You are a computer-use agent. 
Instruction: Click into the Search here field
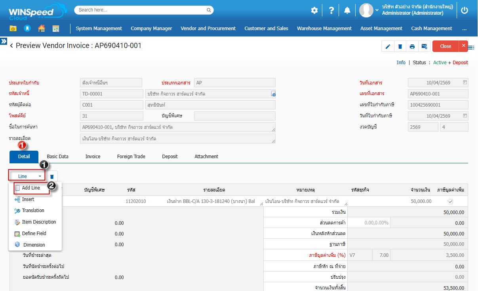(x=144, y=10)
